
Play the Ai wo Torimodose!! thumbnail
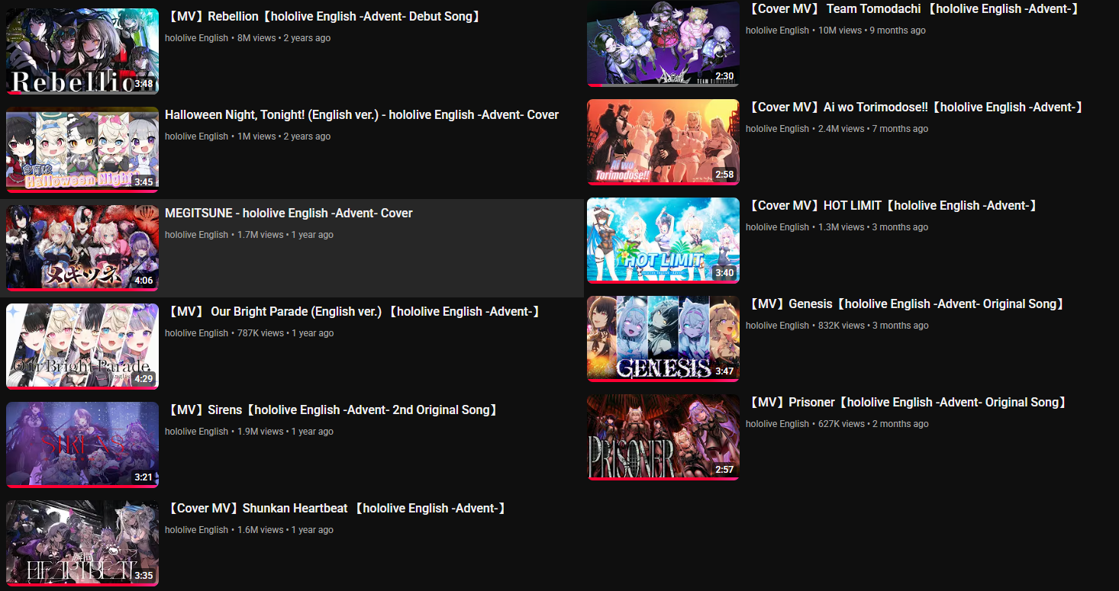[663, 143]
